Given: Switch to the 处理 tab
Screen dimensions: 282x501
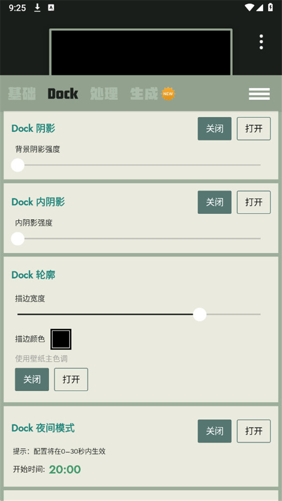Looking at the screenshot, I should pyautogui.click(x=104, y=94).
